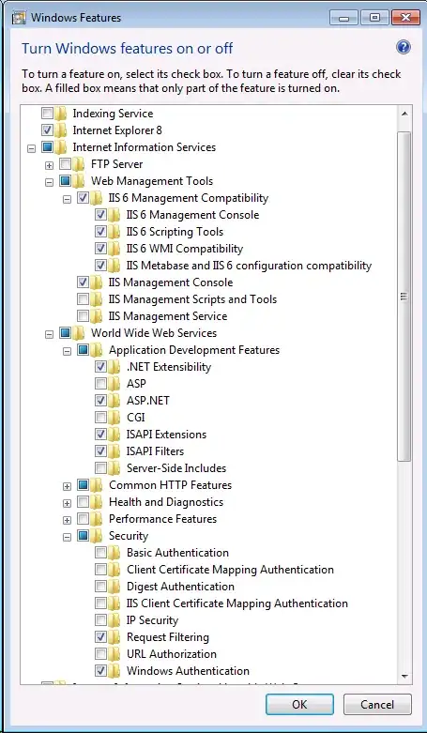Click the folder icon beside Indexing Service
Screen dimensions: 427x733
coord(60,114)
